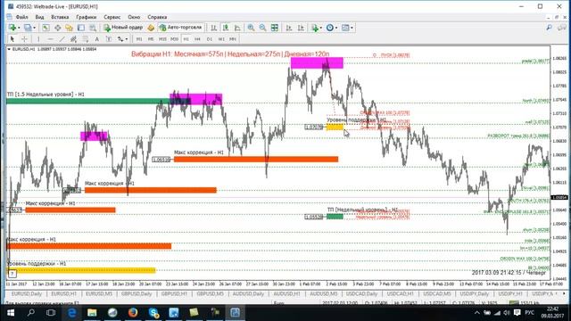
Task: Select the text A tool
Action: click(x=97, y=39)
